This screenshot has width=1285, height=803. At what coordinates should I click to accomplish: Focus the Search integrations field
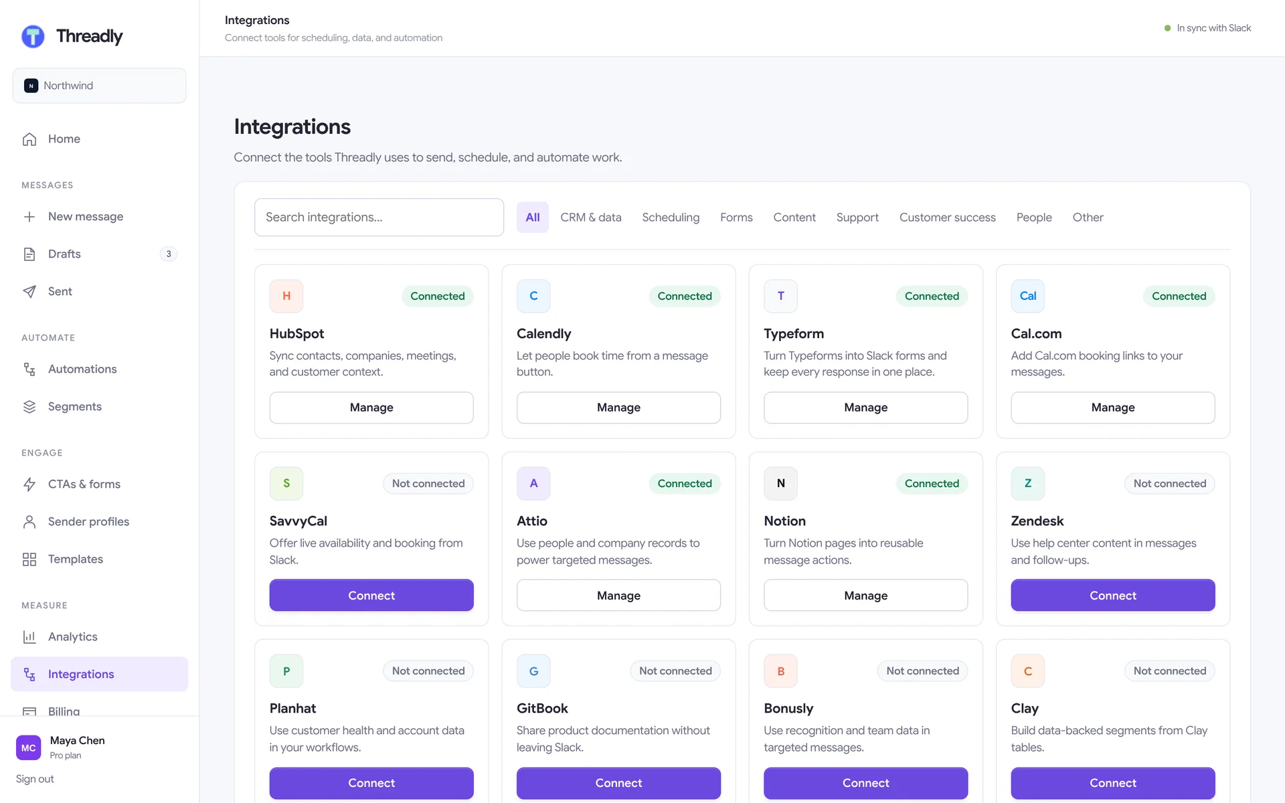[379, 217]
